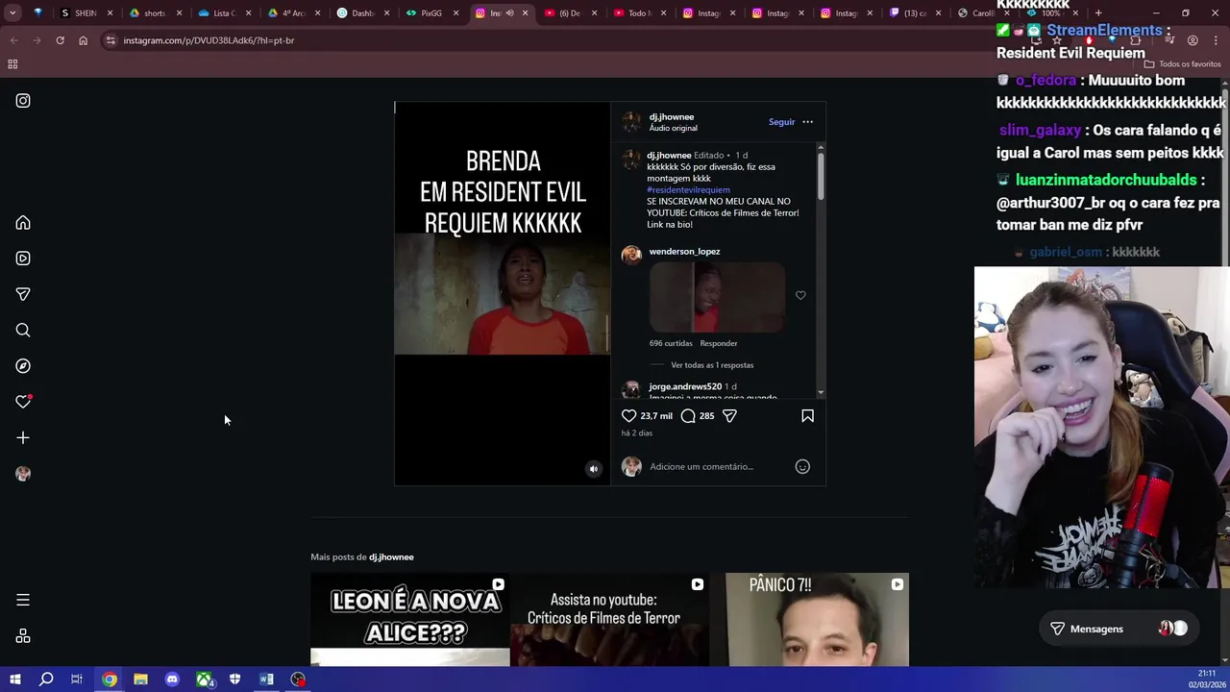Open Instagram search magnifier icon
The height and width of the screenshot is (692, 1230).
pyautogui.click(x=23, y=331)
